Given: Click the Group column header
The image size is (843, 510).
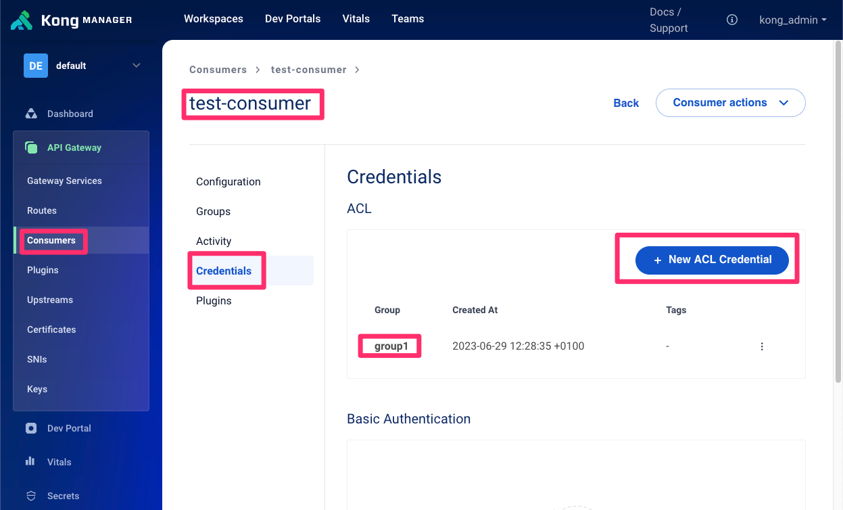Looking at the screenshot, I should [x=387, y=310].
